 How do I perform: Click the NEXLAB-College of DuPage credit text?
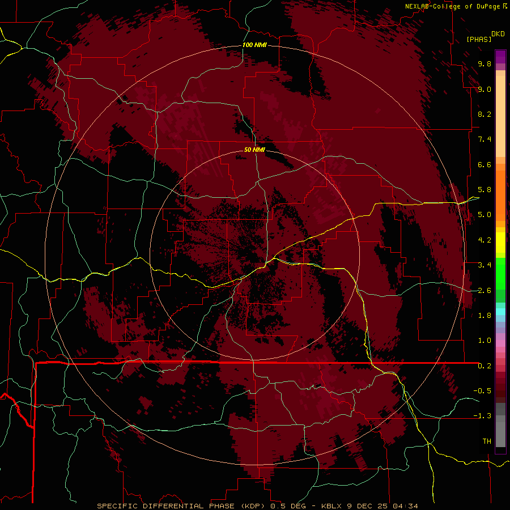click(x=452, y=6)
